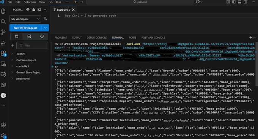Open the Go menu

pos(50,2)
